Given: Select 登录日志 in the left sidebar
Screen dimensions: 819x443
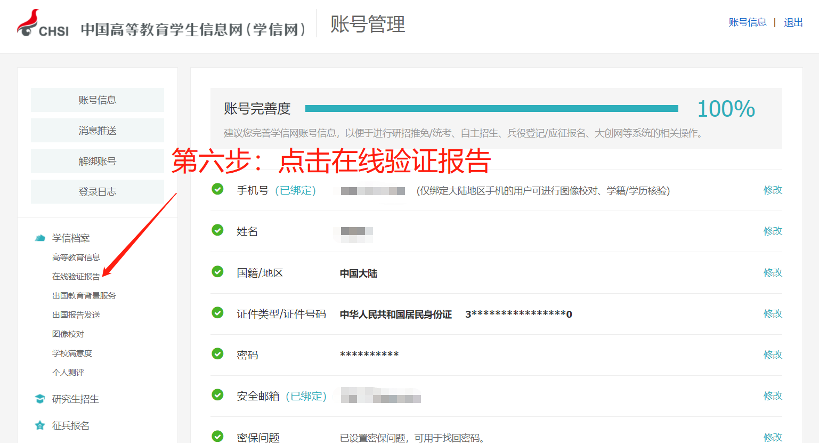Looking at the screenshot, I should point(97,191).
